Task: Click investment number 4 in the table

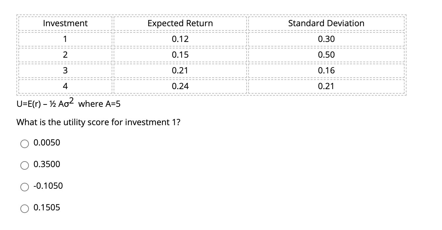Action: tap(65, 86)
